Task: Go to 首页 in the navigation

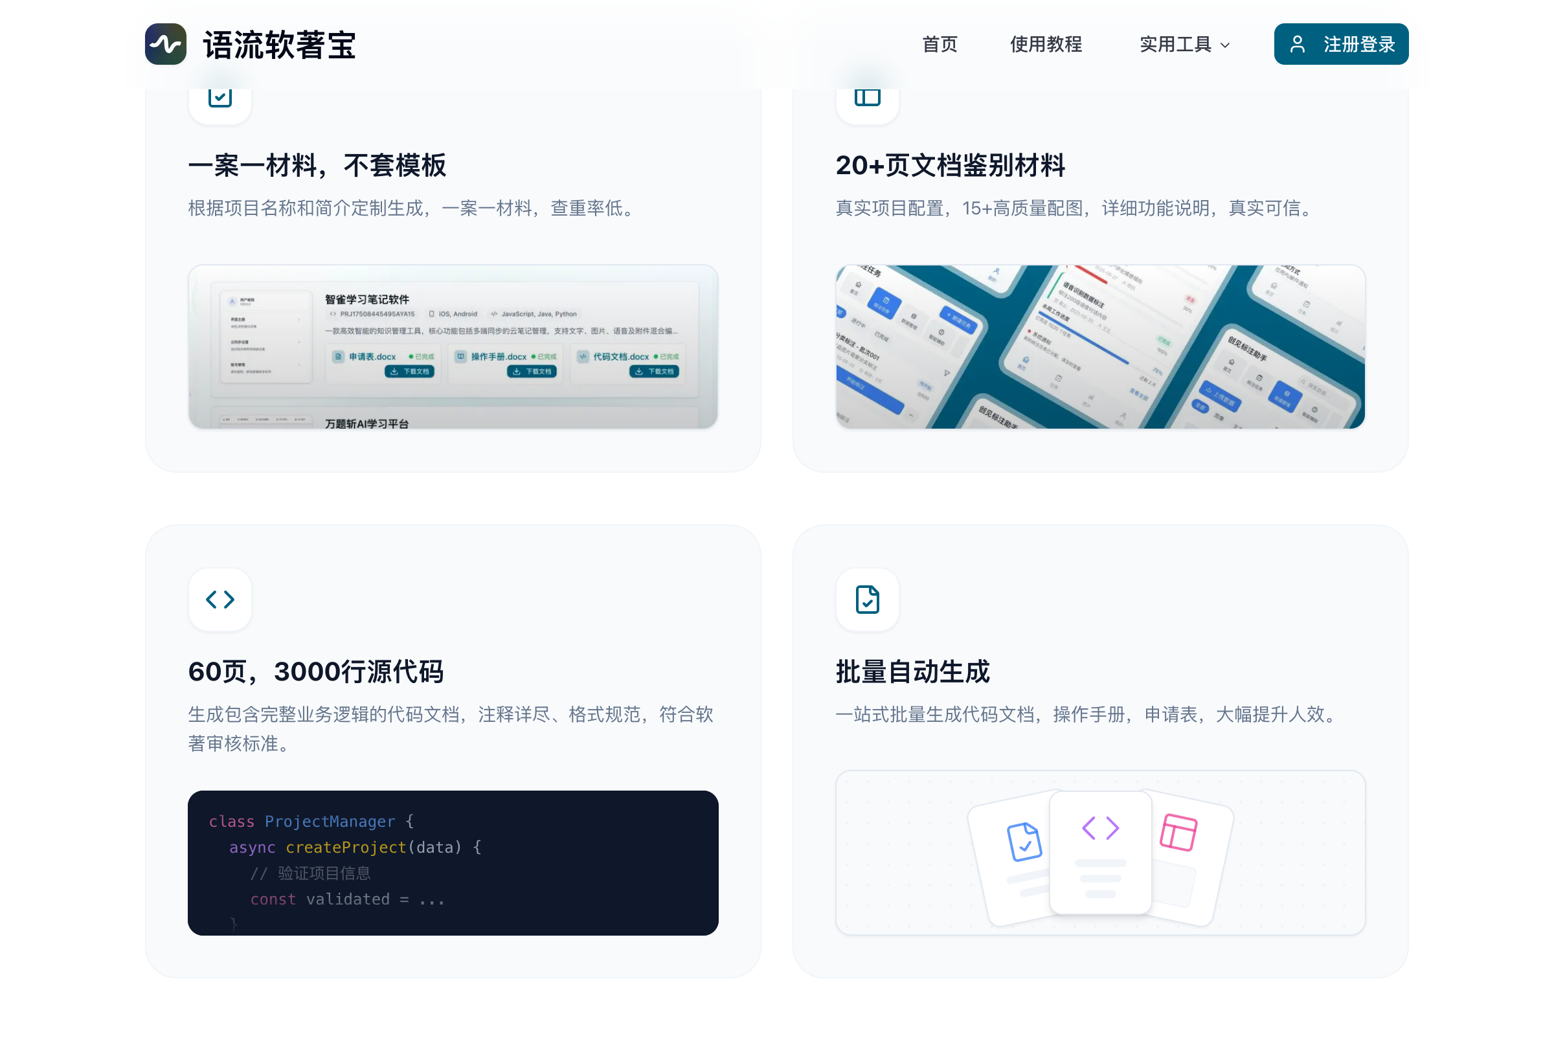Action: click(940, 44)
